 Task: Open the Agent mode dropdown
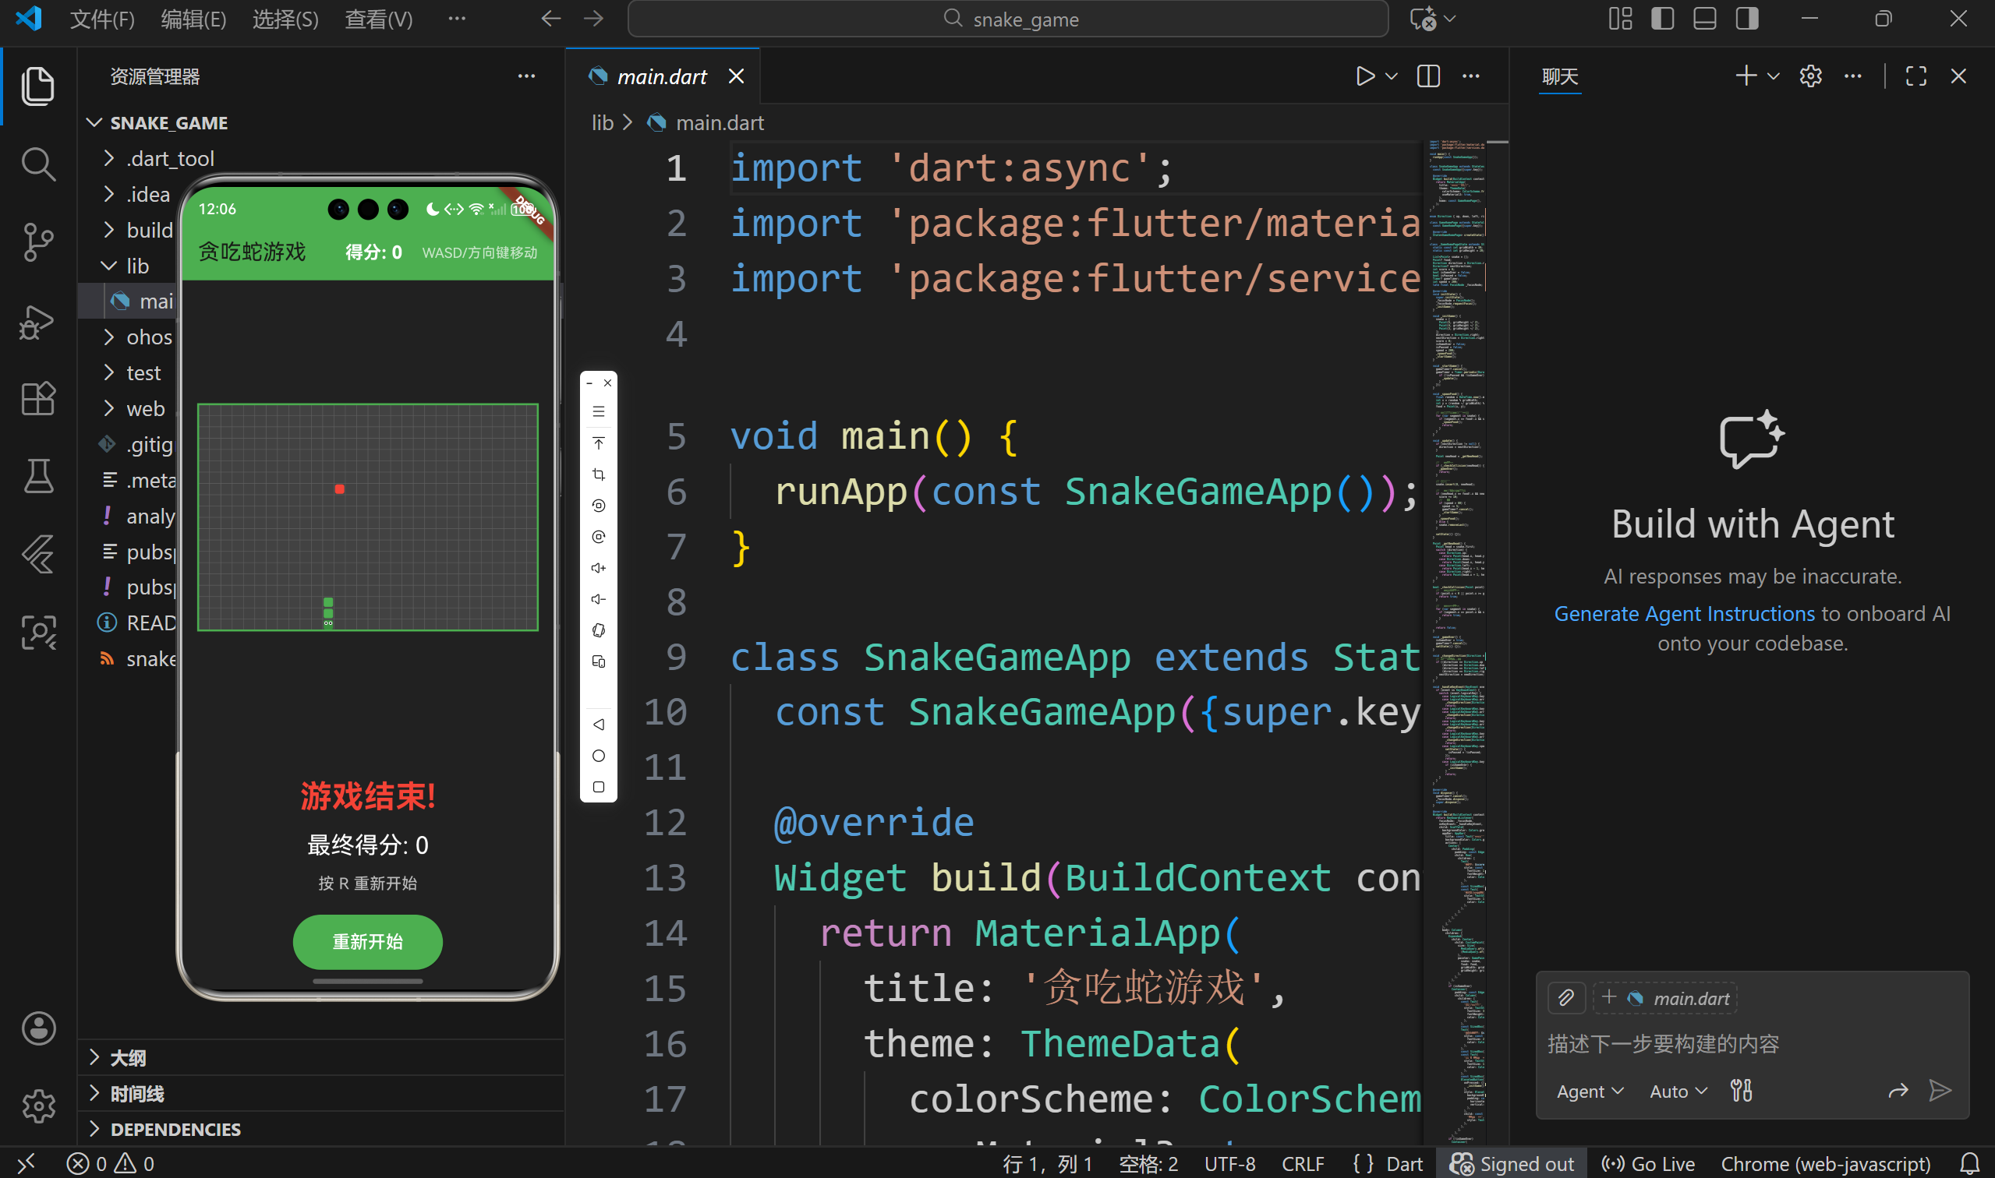point(1589,1092)
